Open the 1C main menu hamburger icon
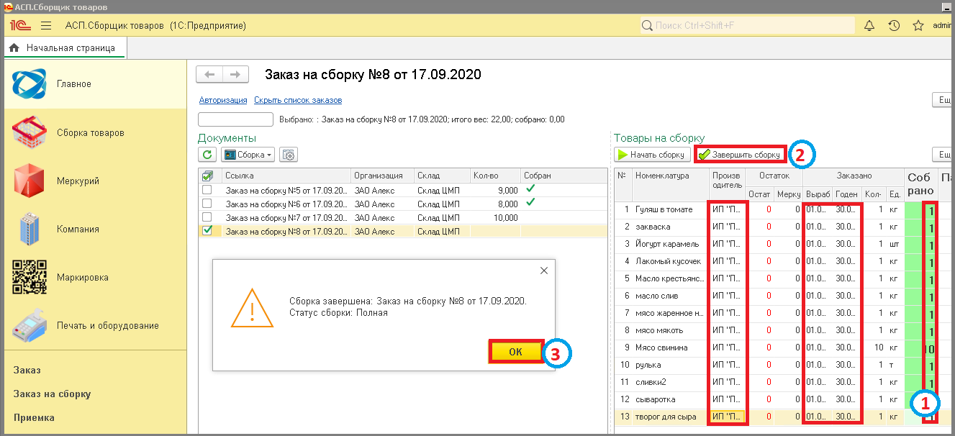The width and height of the screenshot is (955, 436). [x=46, y=26]
